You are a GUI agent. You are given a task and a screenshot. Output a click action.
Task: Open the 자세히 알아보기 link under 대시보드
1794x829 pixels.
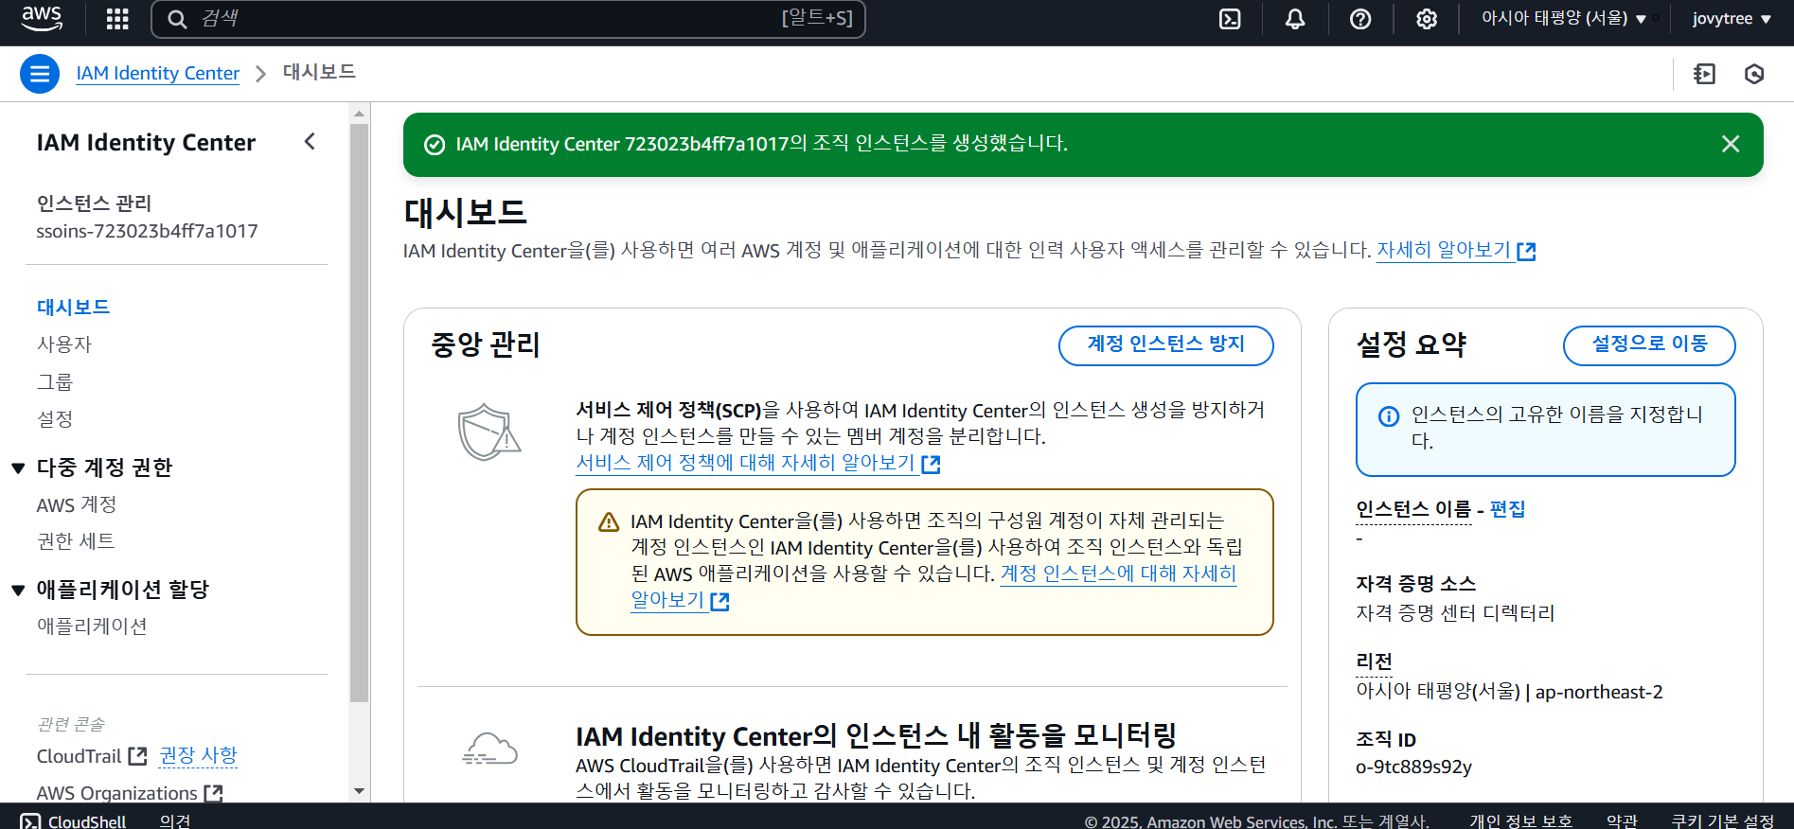(1455, 250)
